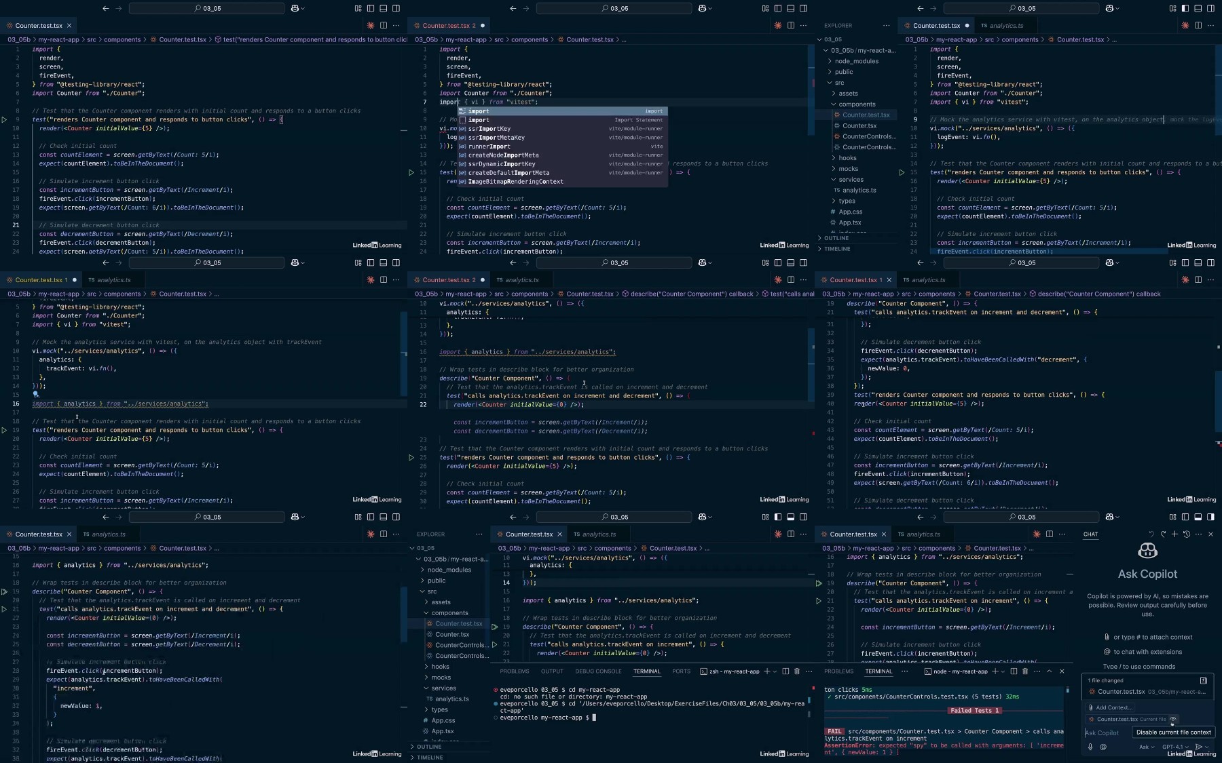The width and height of the screenshot is (1222, 763).
Task: Run 'calls analytics.trackEvent on increment' test in Copilot window
Action: click(818, 601)
